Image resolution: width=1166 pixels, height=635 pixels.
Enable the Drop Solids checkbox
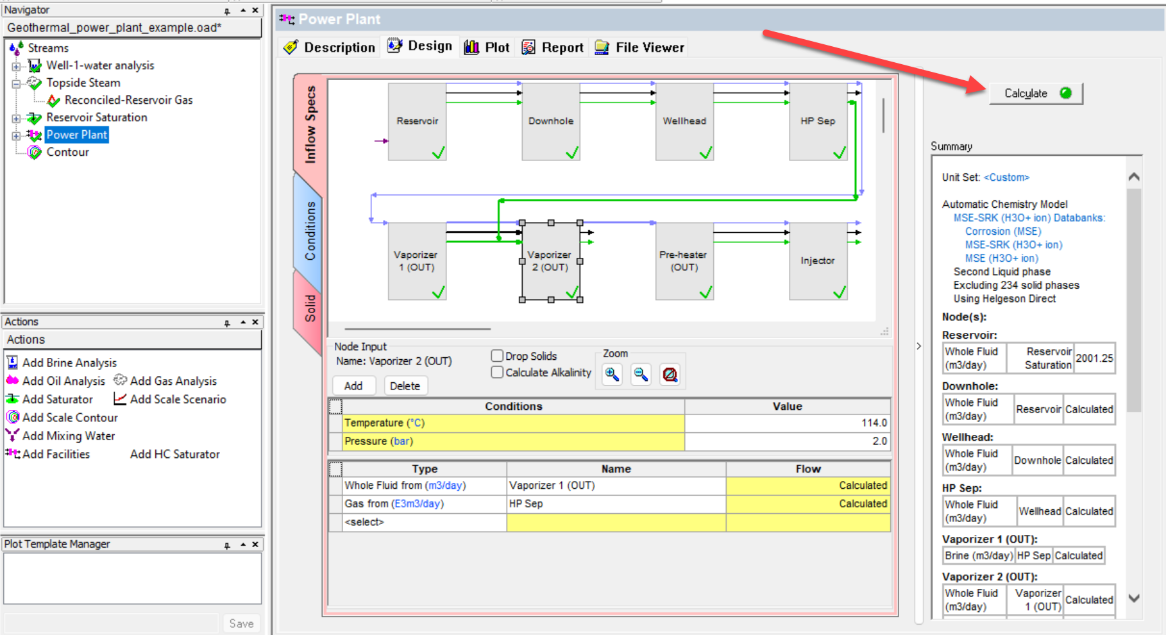point(497,355)
